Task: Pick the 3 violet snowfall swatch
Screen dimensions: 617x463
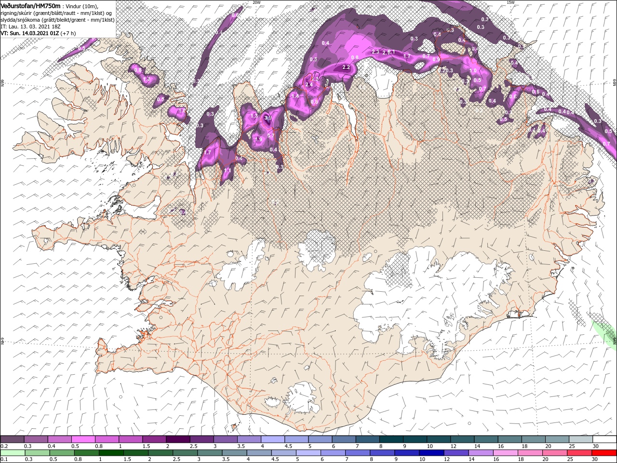Action: (225, 439)
